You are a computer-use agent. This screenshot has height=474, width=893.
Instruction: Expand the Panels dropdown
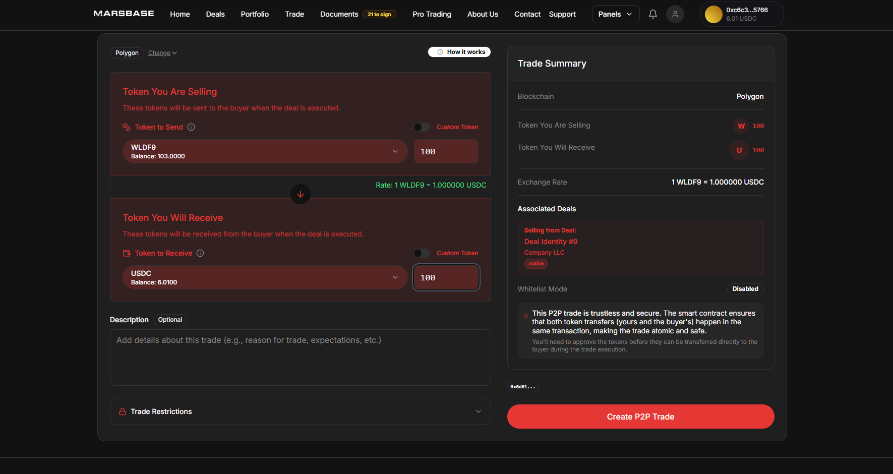(615, 14)
